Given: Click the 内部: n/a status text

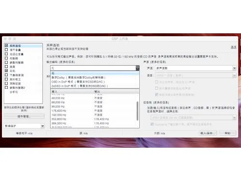Looking at the screenshot, I should pyautogui.click(x=160, y=133).
